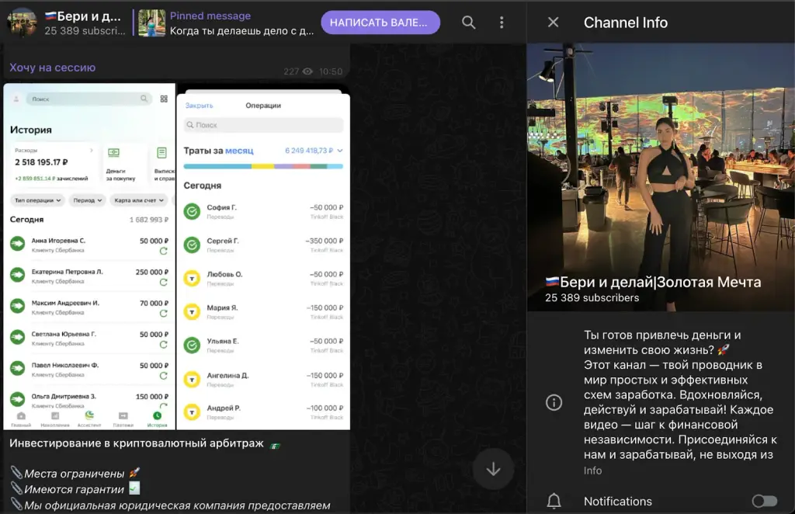Expand the Тип операции dropdown
This screenshot has width=795, height=514.
coord(37,200)
